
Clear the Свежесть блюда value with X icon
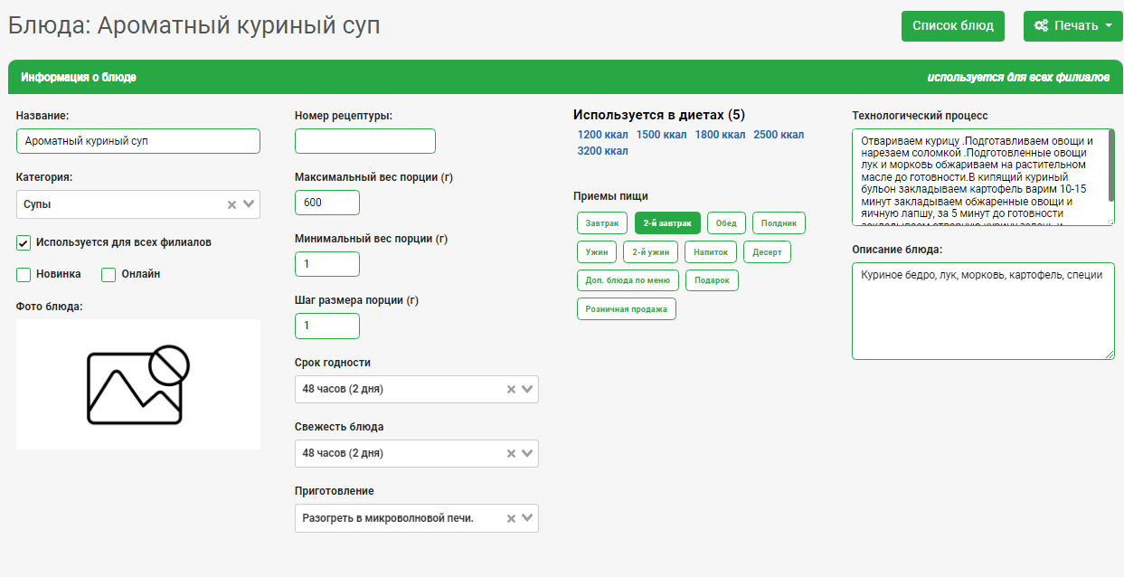click(510, 454)
